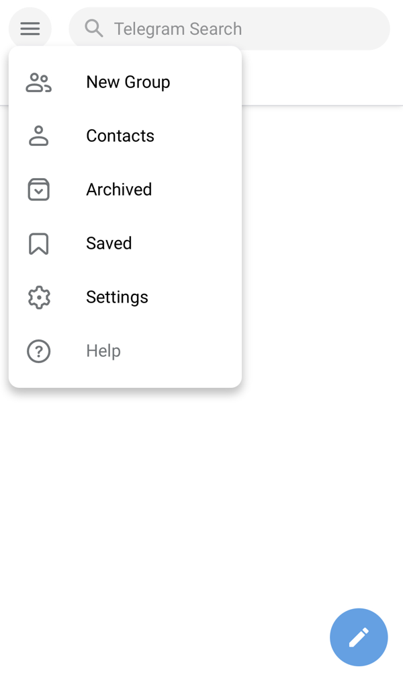Collapse the open dropdown using the menu button

click(x=30, y=29)
